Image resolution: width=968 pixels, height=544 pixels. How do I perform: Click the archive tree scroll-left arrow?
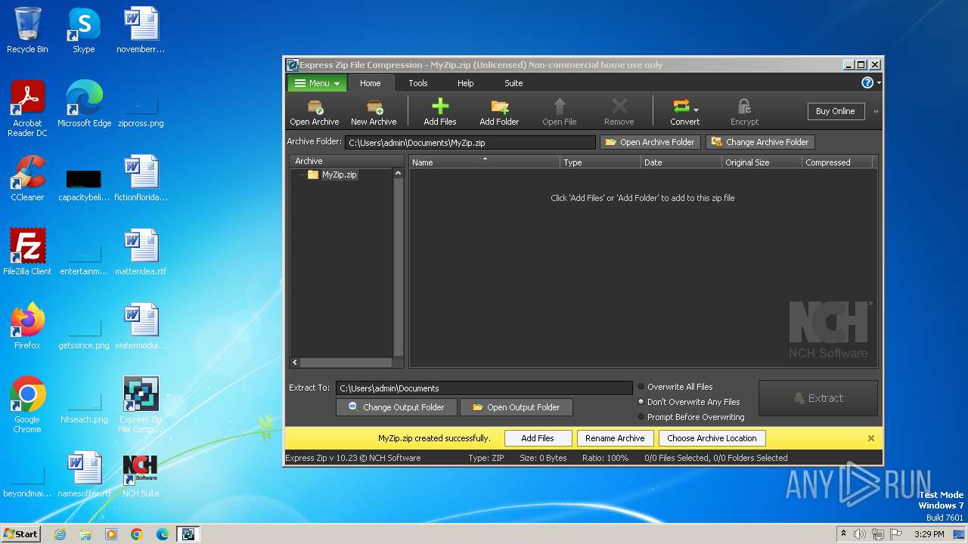295,363
